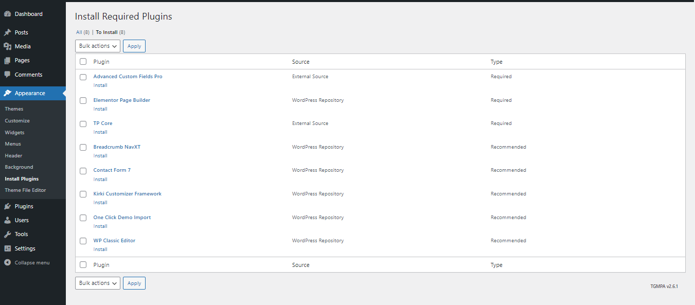Viewport: 695px width, 305px height.
Task: Install the Contact Form 7 plugin
Action: click(100, 180)
